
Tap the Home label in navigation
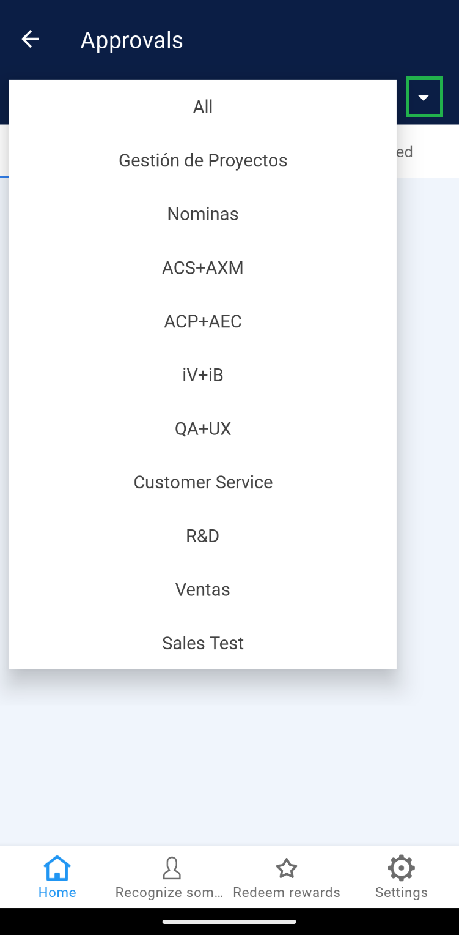point(57,892)
